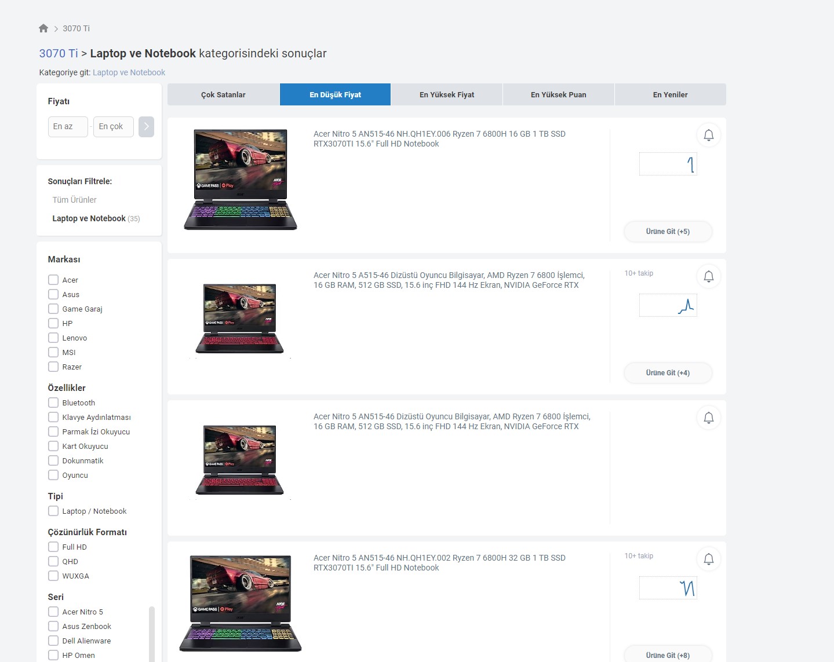Sort by En Düşük Fiyat tab
Screen dimensions: 834x662
point(335,94)
